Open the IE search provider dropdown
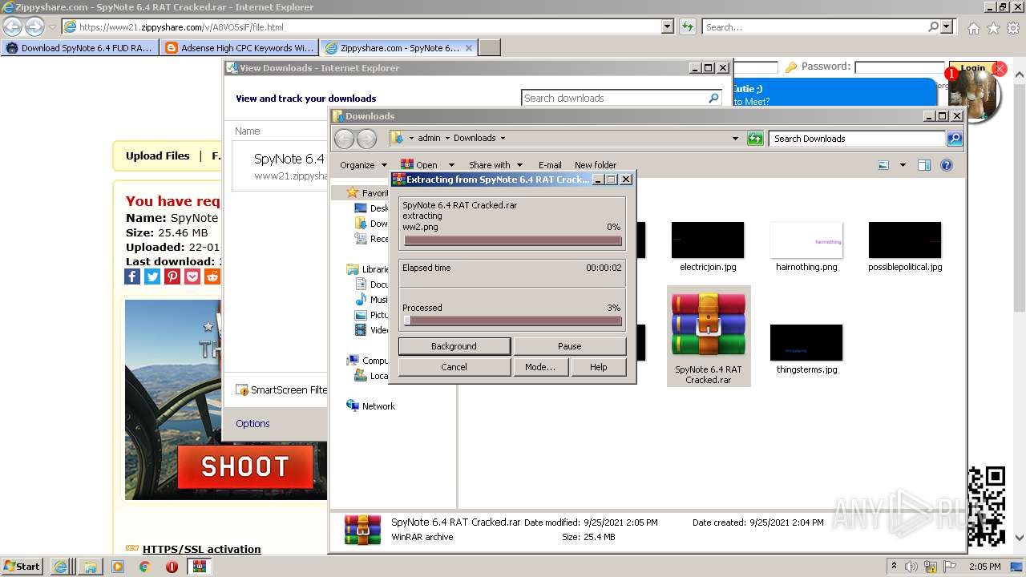 point(947,26)
